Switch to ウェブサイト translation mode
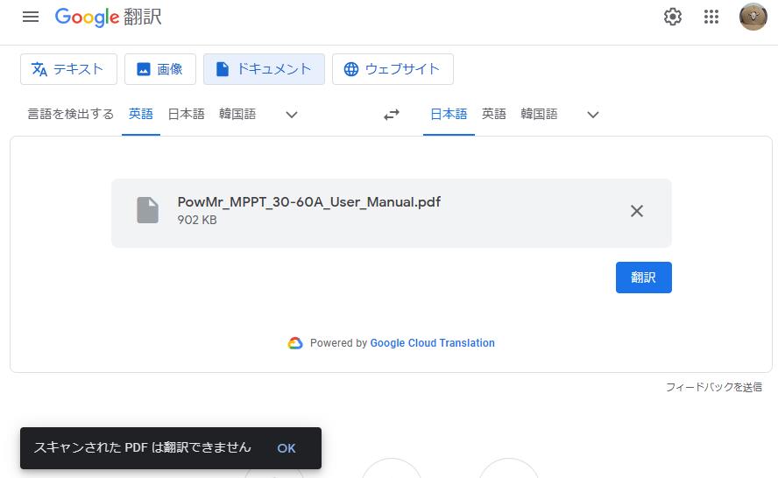The height and width of the screenshot is (478, 778). pos(393,69)
